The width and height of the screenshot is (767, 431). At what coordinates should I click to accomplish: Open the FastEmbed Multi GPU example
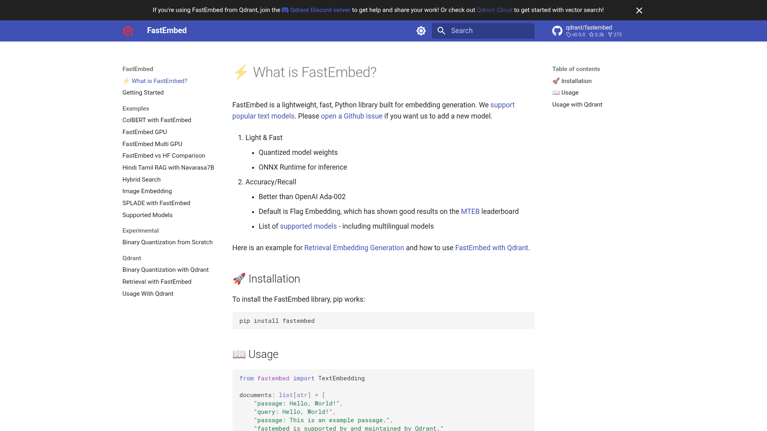click(152, 144)
